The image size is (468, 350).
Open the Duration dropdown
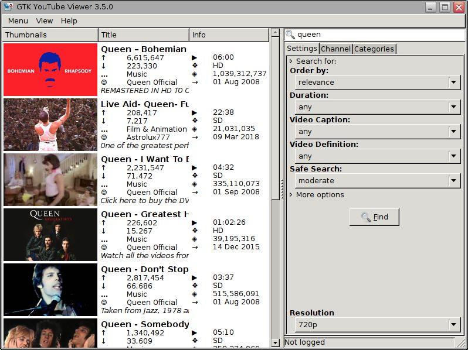click(378, 107)
